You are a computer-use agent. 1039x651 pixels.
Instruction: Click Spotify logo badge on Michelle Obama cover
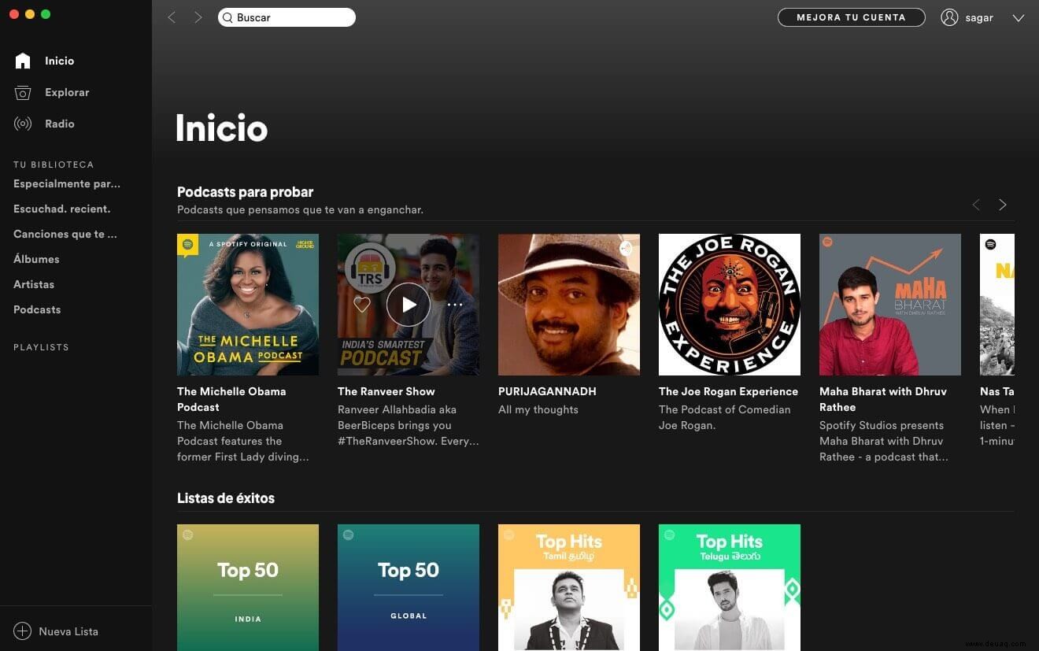187,245
